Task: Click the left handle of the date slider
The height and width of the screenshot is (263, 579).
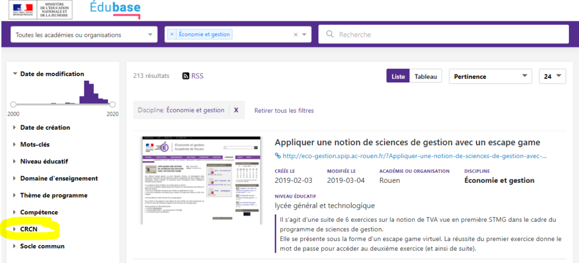Action: pyautogui.click(x=14, y=104)
